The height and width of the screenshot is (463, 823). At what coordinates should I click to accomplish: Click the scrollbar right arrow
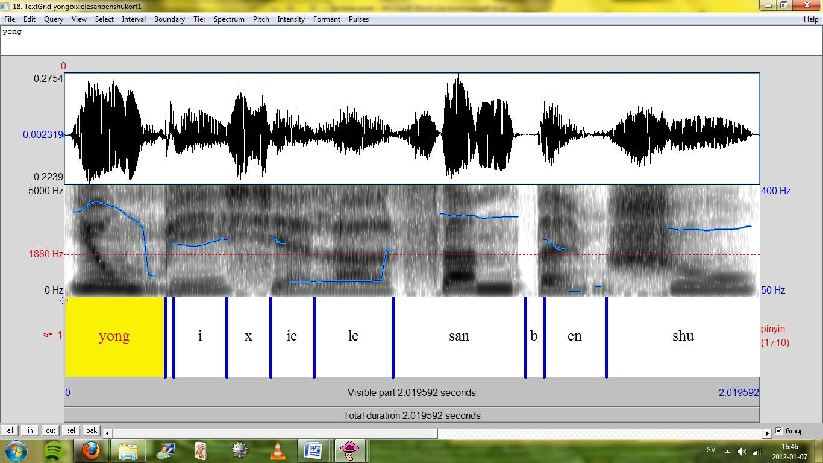tap(768, 433)
